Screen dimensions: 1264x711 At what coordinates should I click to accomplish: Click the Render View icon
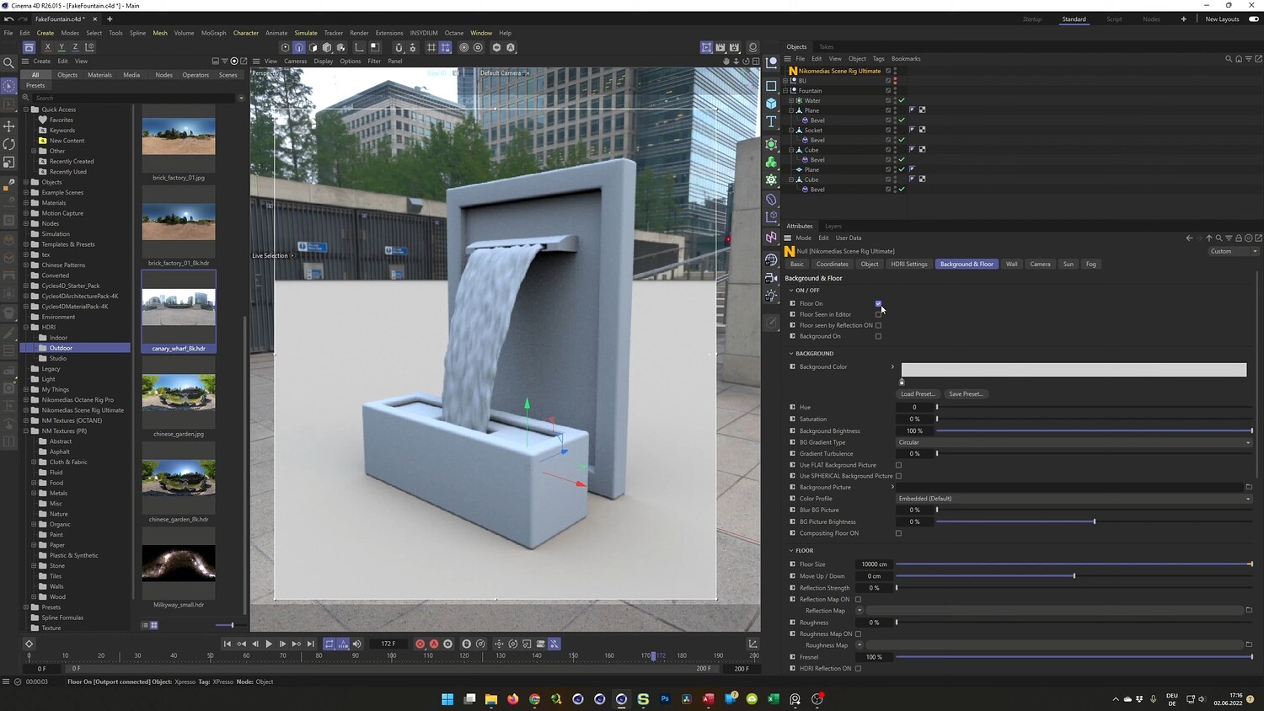click(x=706, y=47)
